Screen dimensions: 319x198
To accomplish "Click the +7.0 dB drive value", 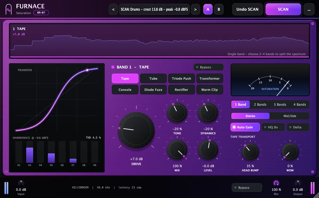I will [136, 159].
